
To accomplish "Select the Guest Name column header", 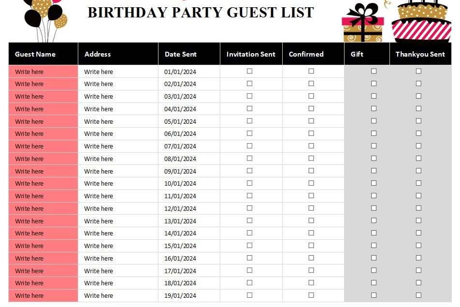I will [35, 54].
